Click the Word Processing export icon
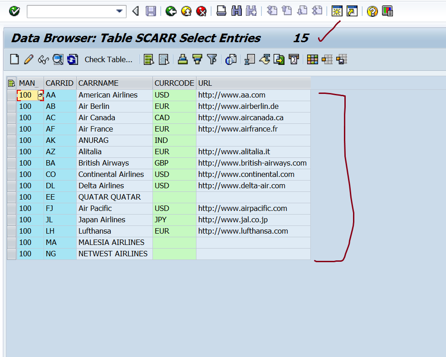 (x=265, y=59)
